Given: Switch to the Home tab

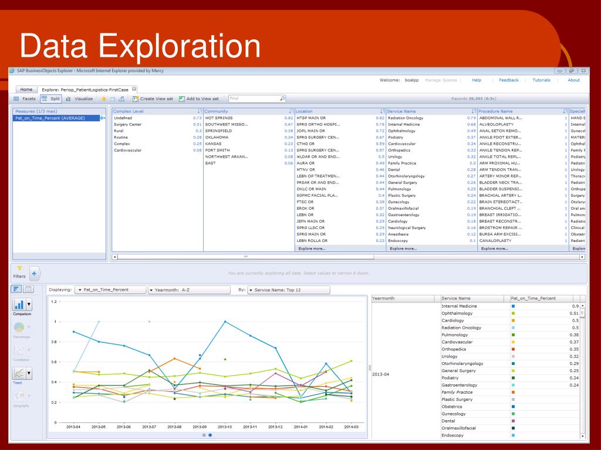Looking at the screenshot, I should pos(26,89).
